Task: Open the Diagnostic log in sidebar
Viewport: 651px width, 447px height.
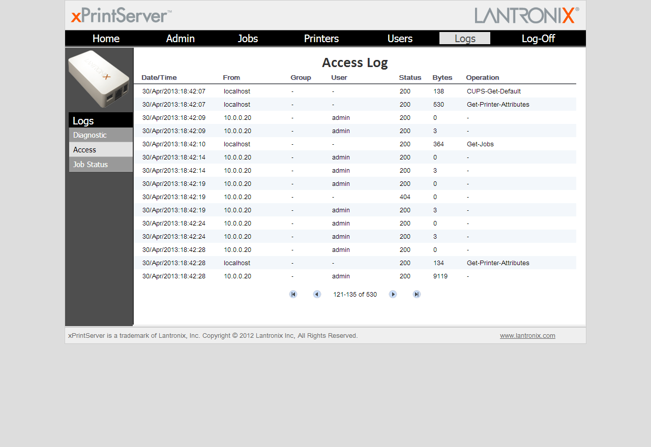Action: click(101, 135)
